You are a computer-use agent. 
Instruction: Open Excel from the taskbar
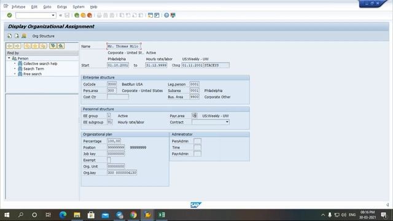point(161,215)
